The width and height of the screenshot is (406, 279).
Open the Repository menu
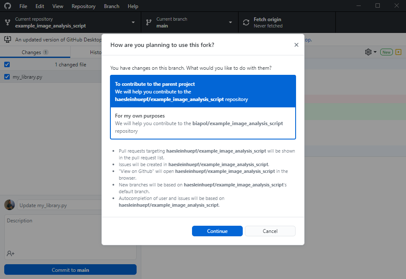[x=83, y=6]
